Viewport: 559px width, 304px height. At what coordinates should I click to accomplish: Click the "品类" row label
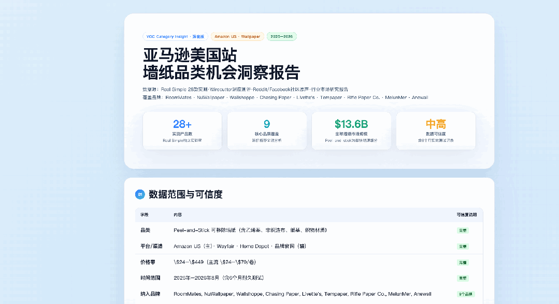point(145,230)
